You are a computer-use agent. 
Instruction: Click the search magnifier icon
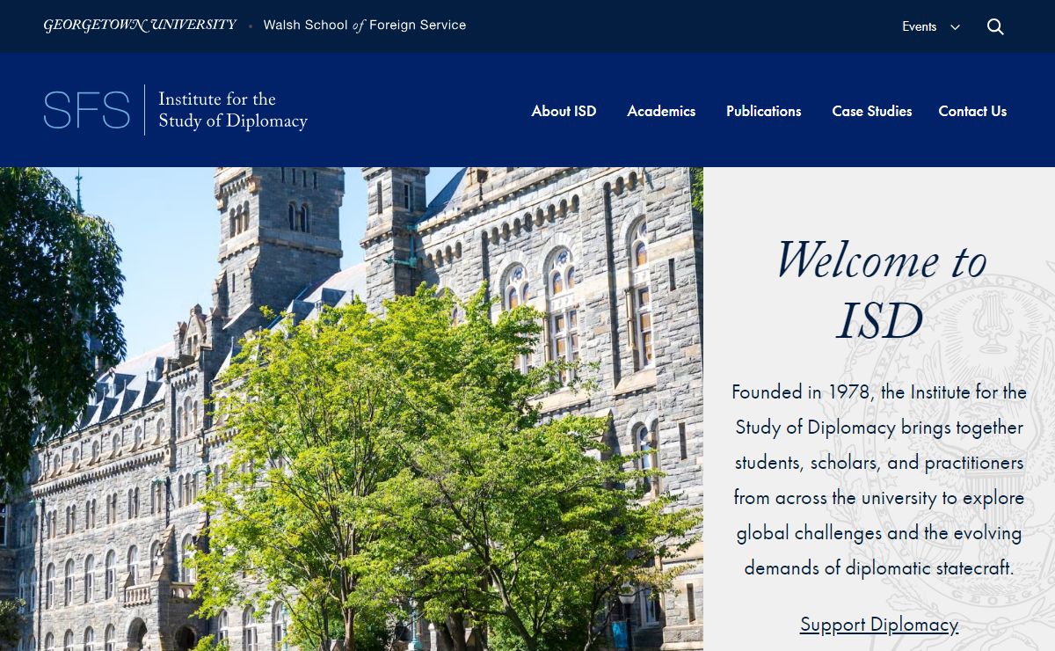[995, 26]
